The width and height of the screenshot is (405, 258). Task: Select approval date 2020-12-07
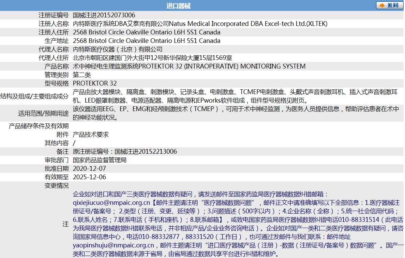tap(89, 168)
